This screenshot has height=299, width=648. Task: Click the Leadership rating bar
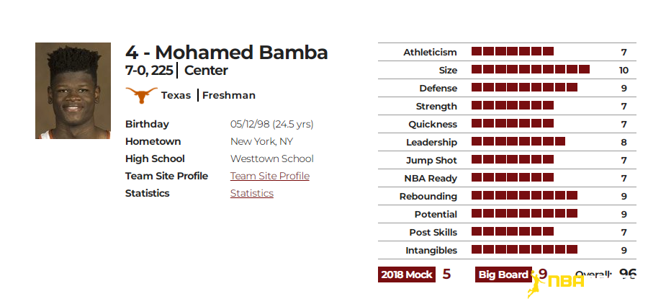click(518, 141)
